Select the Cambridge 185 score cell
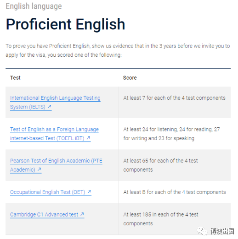 click(175, 219)
